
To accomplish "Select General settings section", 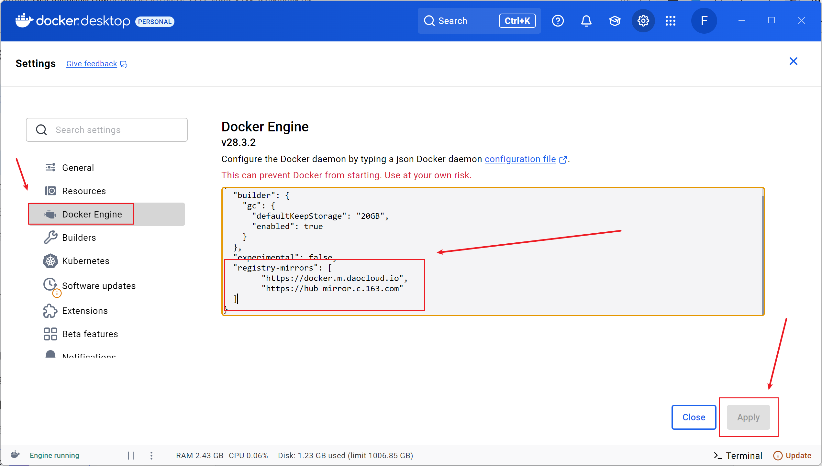I will point(107,167).
